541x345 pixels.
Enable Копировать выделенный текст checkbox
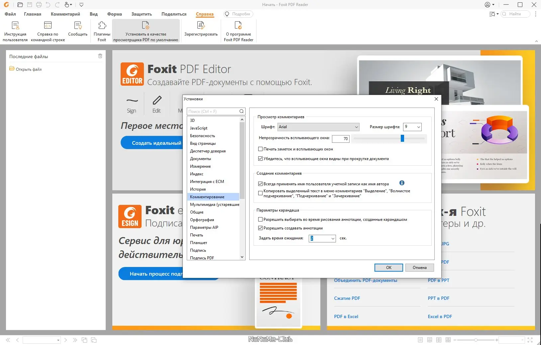pyautogui.click(x=261, y=193)
